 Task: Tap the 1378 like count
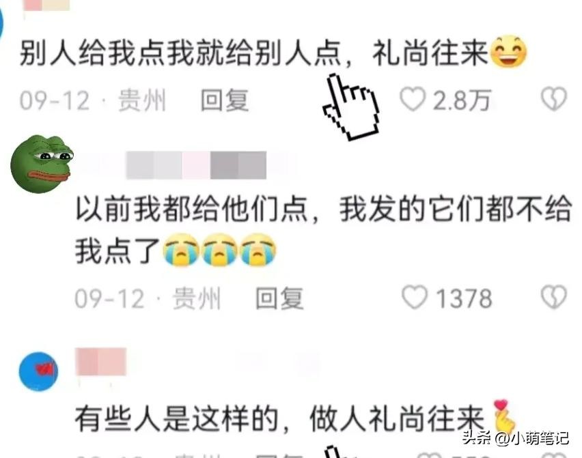click(x=464, y=298)
